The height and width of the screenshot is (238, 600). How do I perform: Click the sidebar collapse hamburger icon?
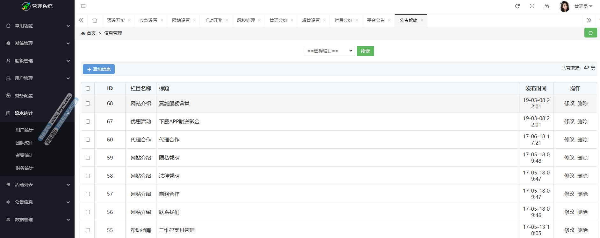coord(83,6)
